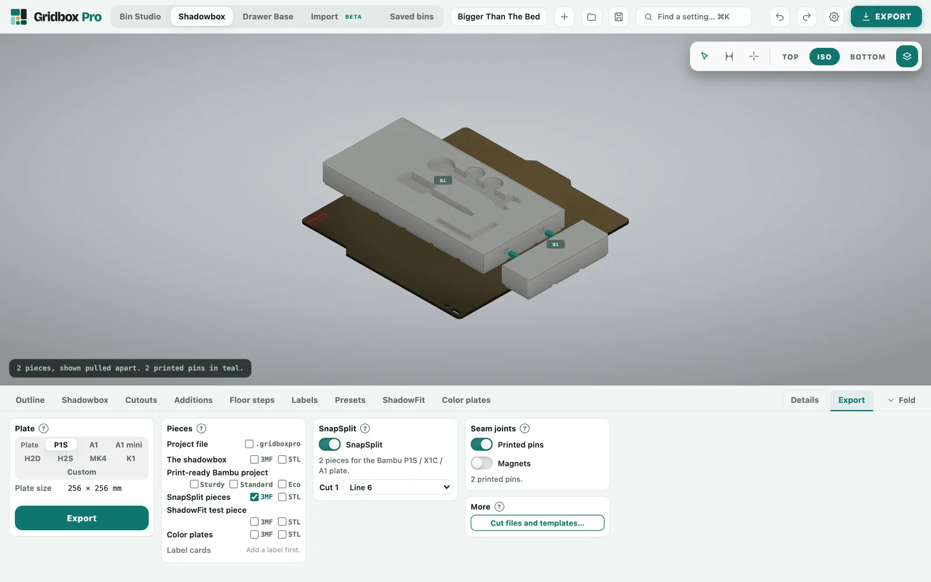Click the redo arrow icon
The image size is (931, 582).
(806, 17)
